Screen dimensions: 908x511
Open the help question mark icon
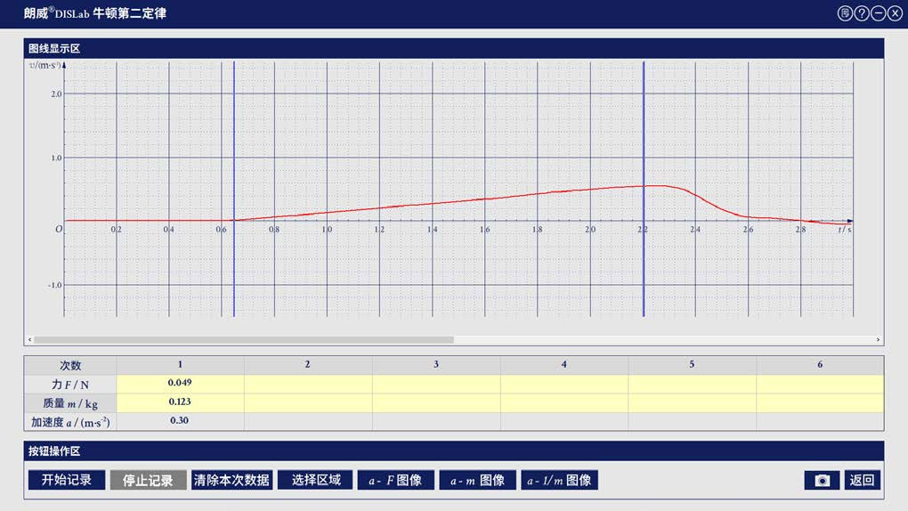862,13
